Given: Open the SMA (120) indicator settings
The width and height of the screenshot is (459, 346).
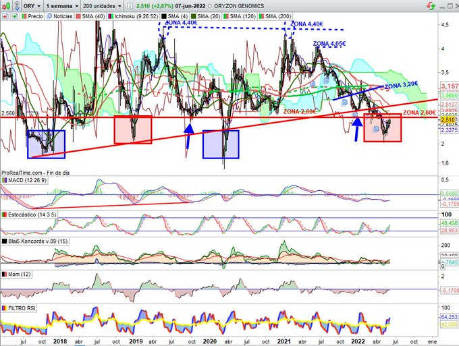Looking at the screenshot, I should coord(240,16).
